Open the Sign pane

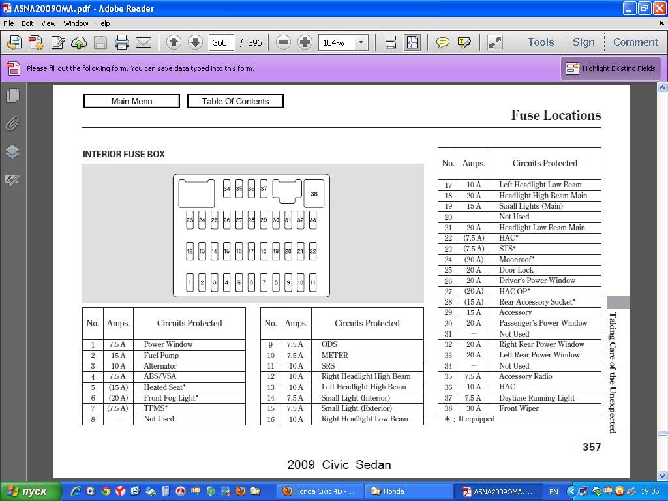click(x=583, y=42)
